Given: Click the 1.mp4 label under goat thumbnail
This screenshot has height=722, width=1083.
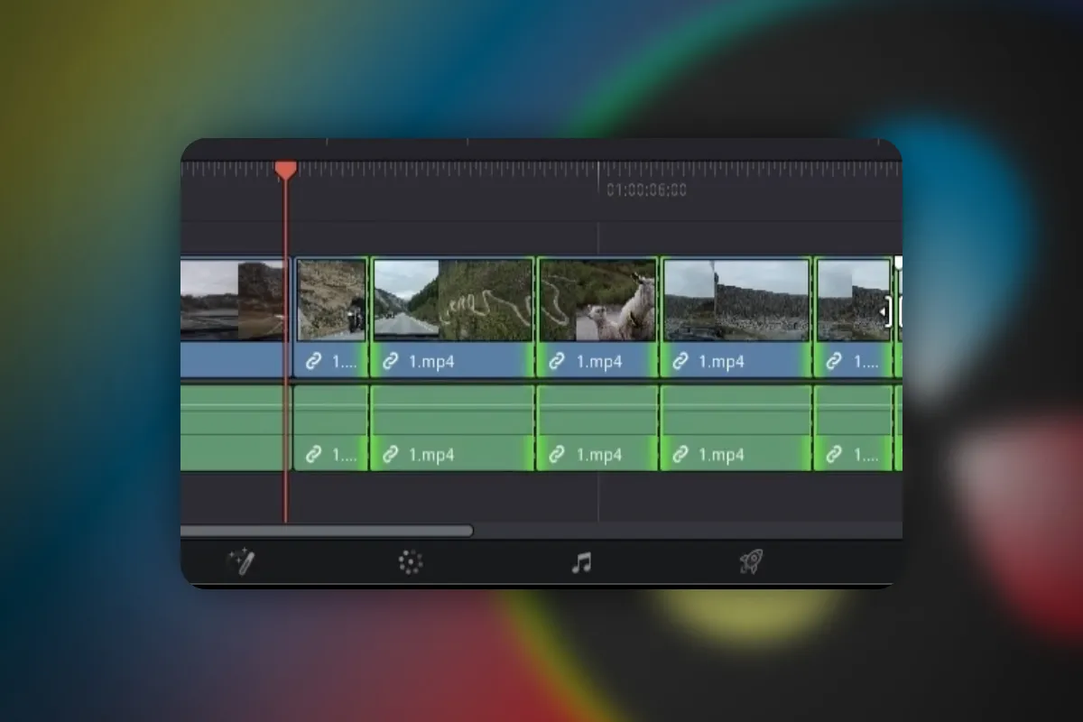Looking at the screenshot, I should (x=599, y=362).
